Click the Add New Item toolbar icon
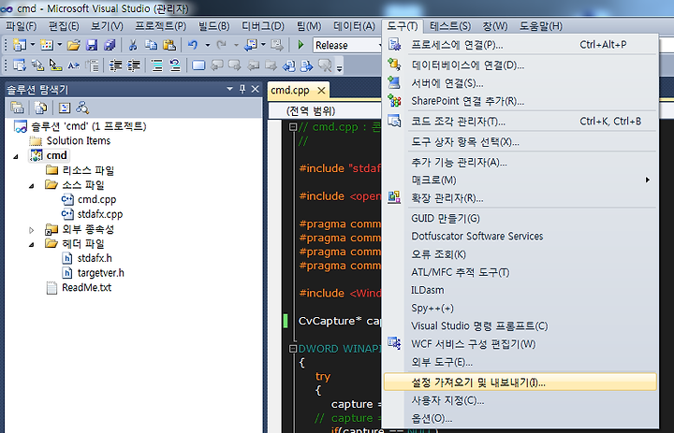Image resolution: width=674 pixels, height=433 pixels. pyautogui.click(x=47, y=45)
